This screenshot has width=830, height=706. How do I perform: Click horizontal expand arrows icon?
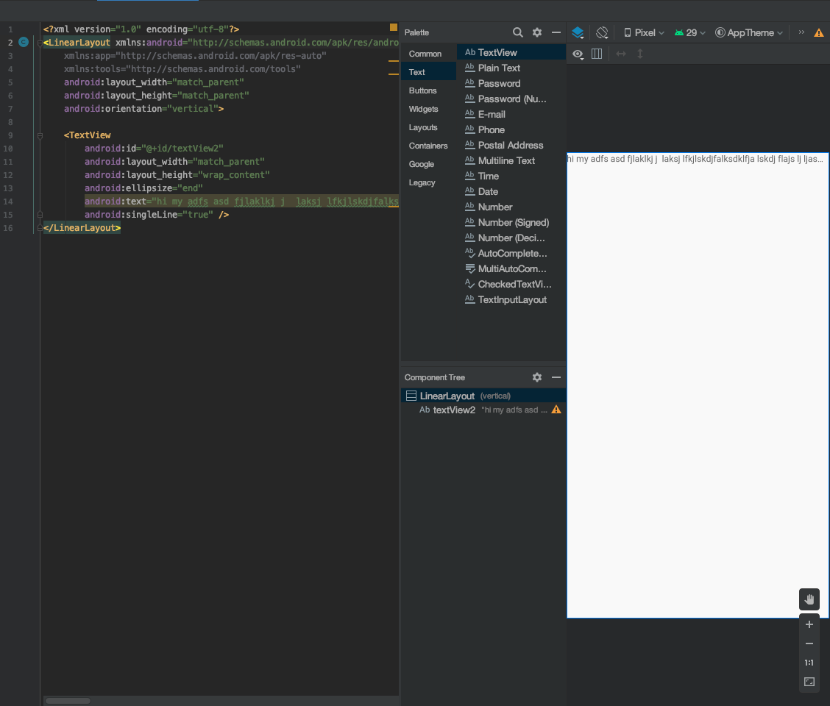621,54
